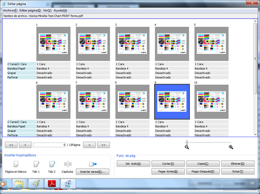Click the thumbnail zoom slider handle
This screenshot has width=260, height=194.
[187, 143]
